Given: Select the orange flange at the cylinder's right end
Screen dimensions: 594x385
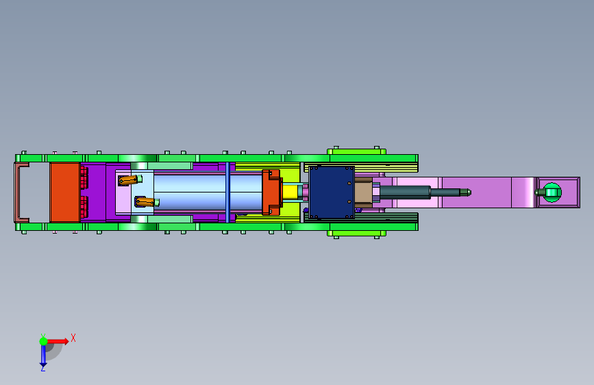Looking at the screenshot, I should (x=271, y=192).
